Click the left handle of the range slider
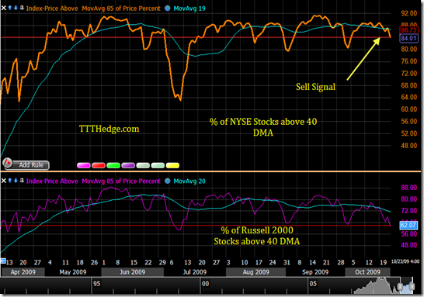 click(x=400, y=286)
